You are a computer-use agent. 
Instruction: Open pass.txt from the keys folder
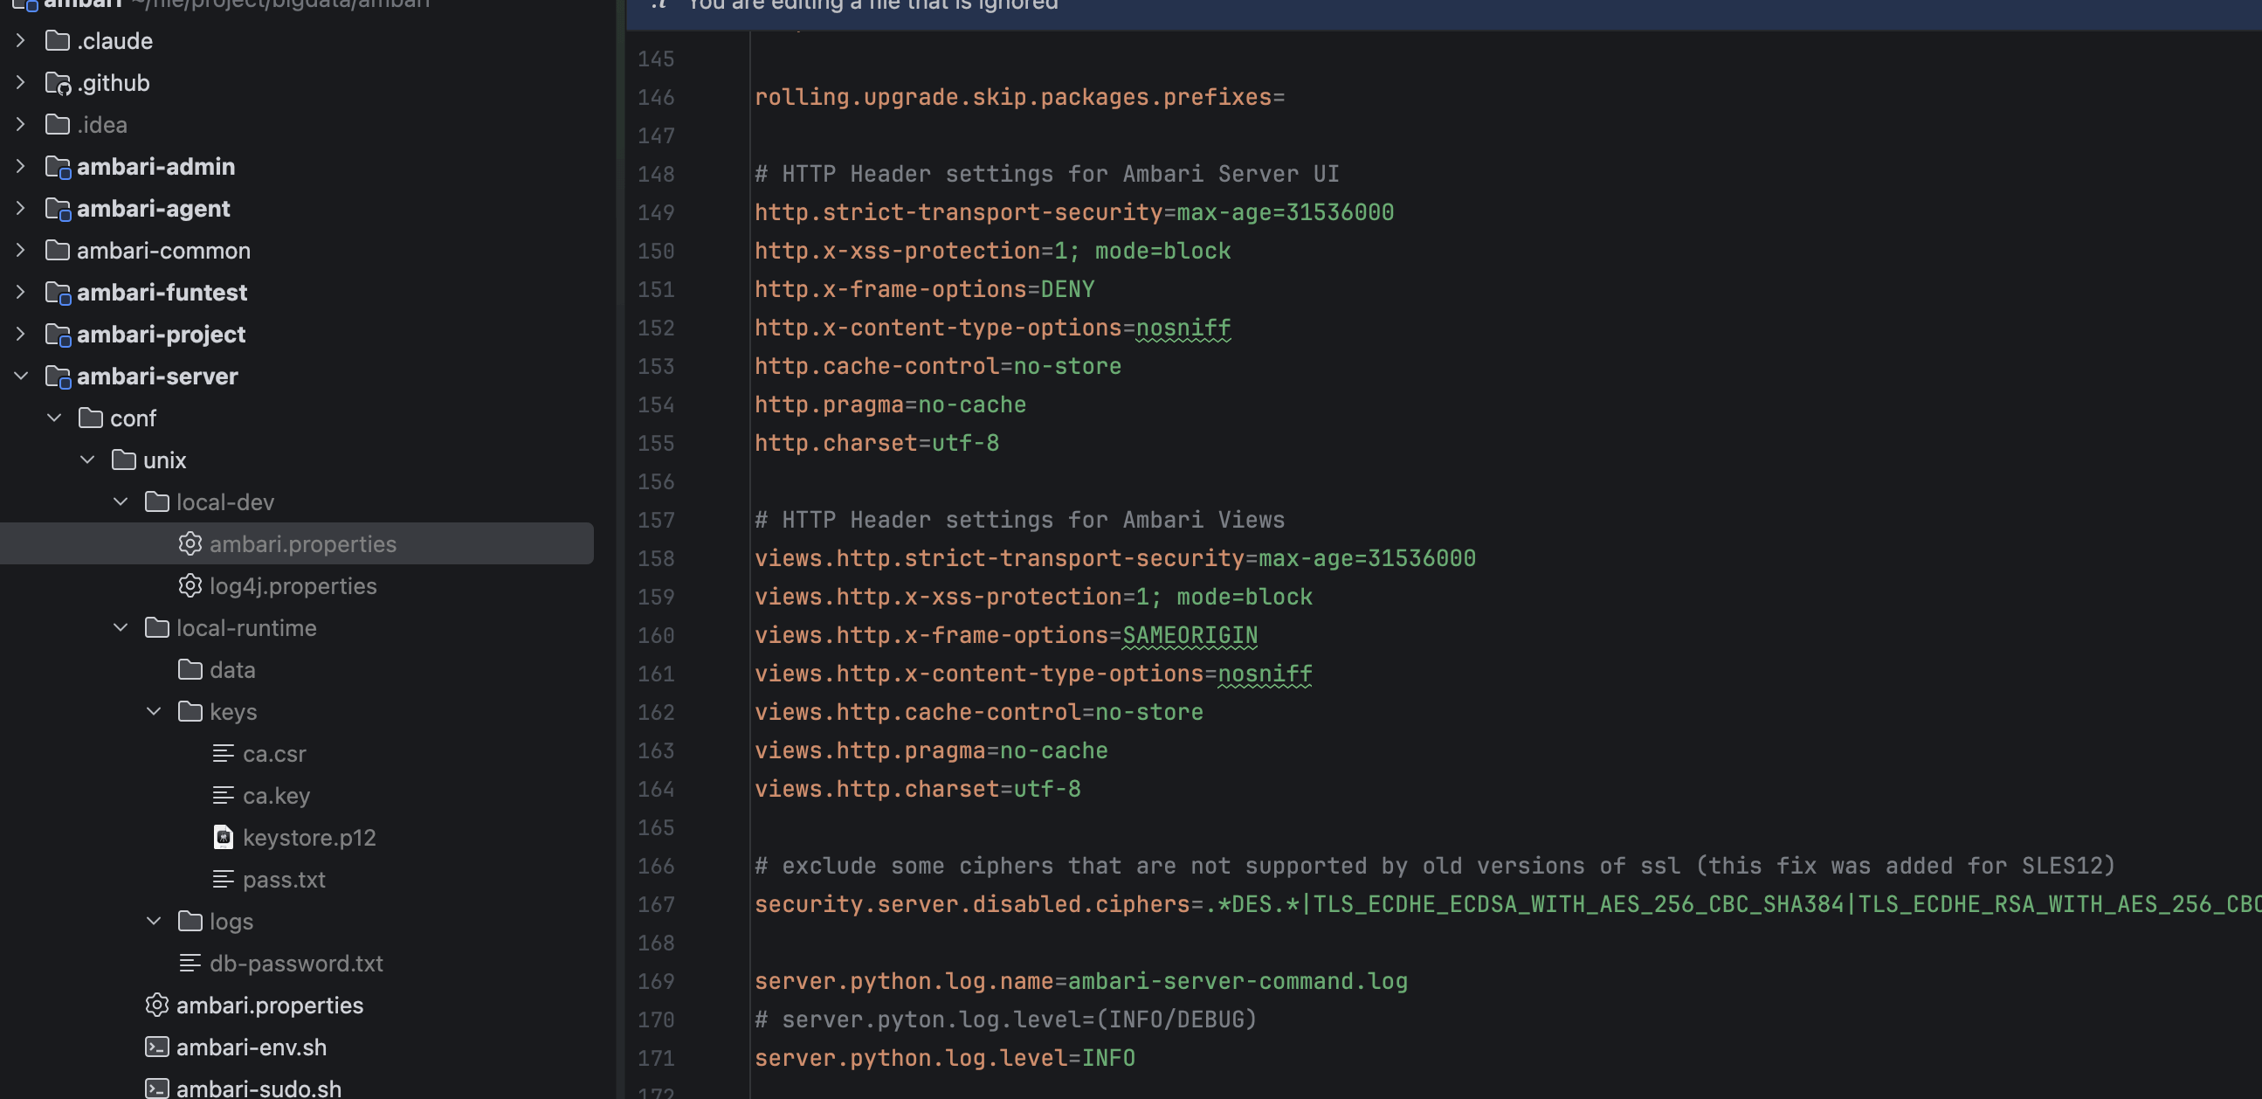tap(284, 880)
